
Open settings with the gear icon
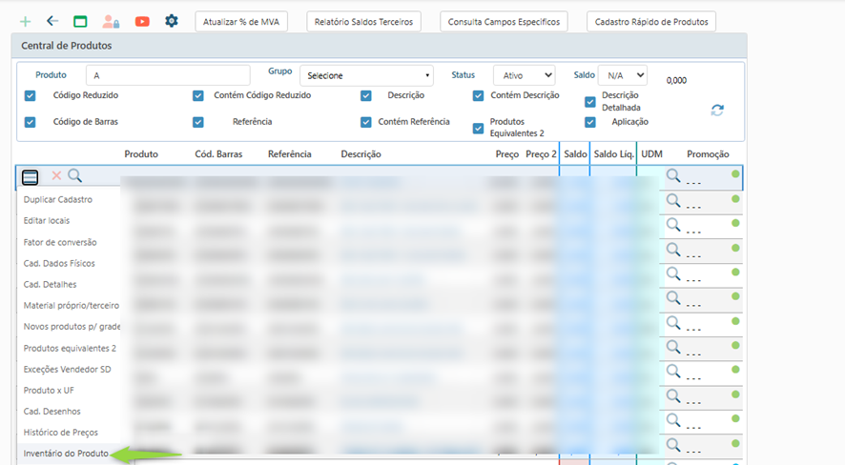(x=172, y=21)
